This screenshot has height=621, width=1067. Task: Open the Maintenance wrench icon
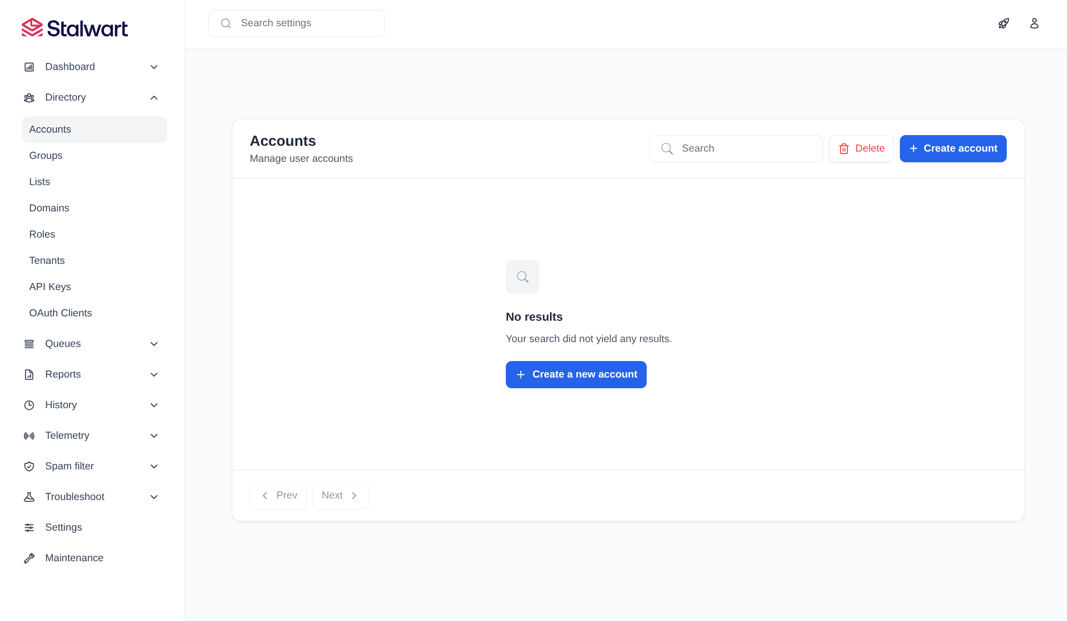tap(29, 558)
